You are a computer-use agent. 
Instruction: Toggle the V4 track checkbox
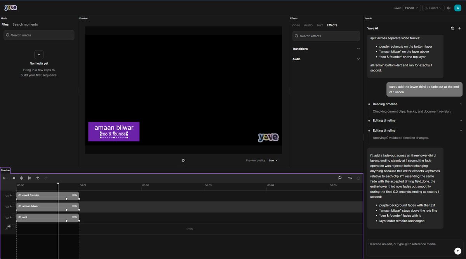click(14, 194)
